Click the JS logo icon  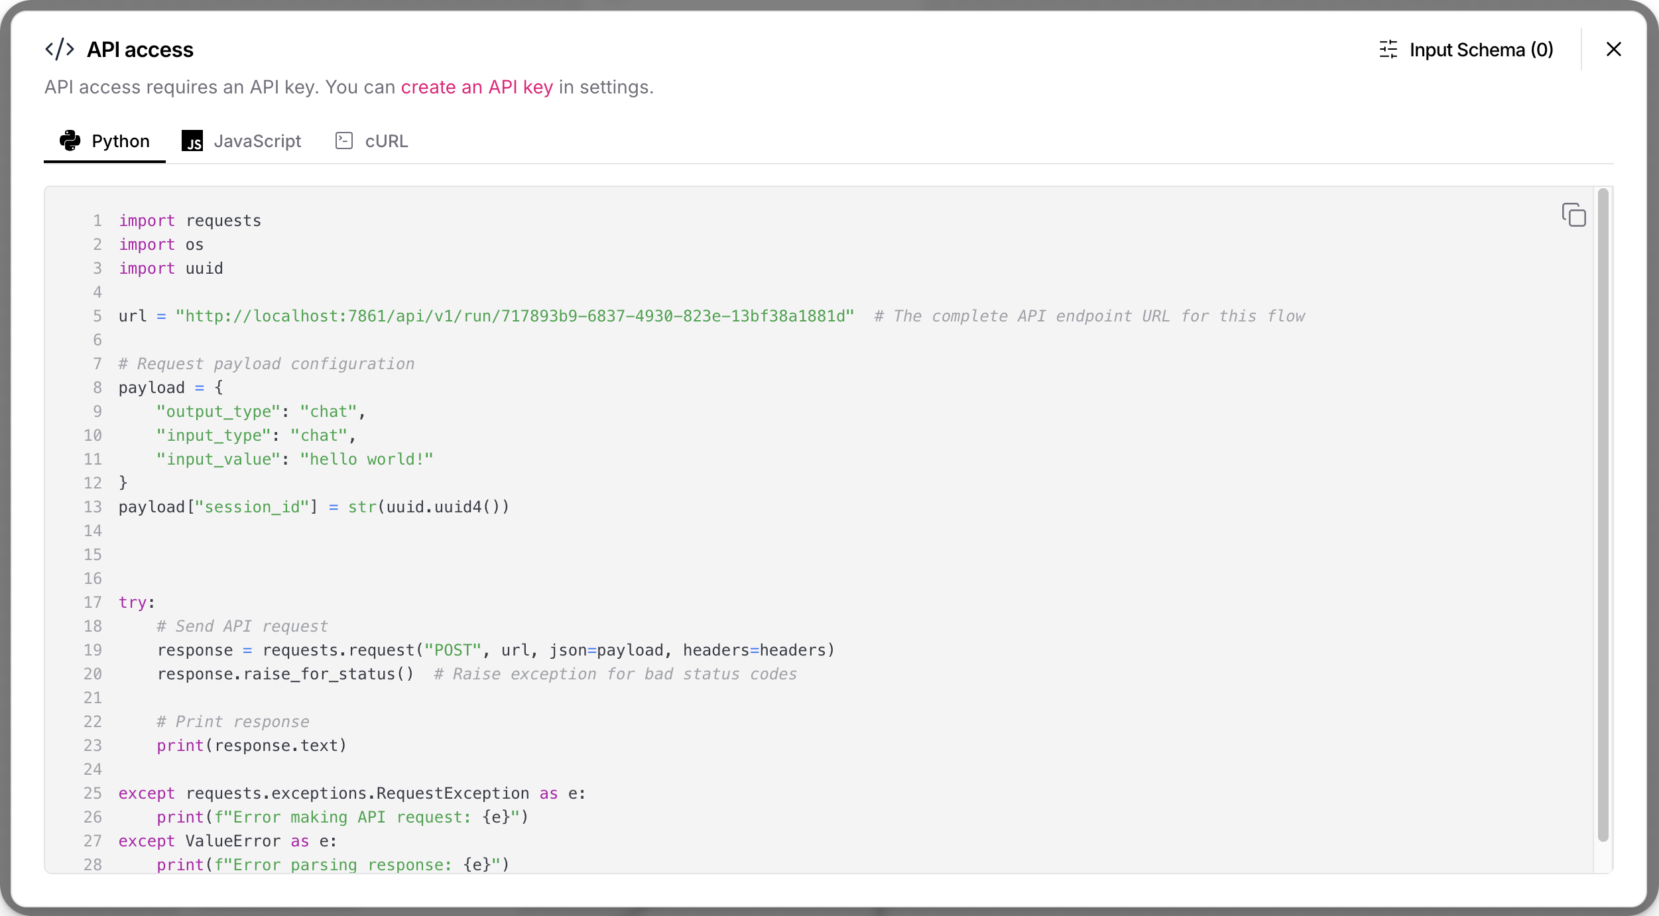click(192, 141)
